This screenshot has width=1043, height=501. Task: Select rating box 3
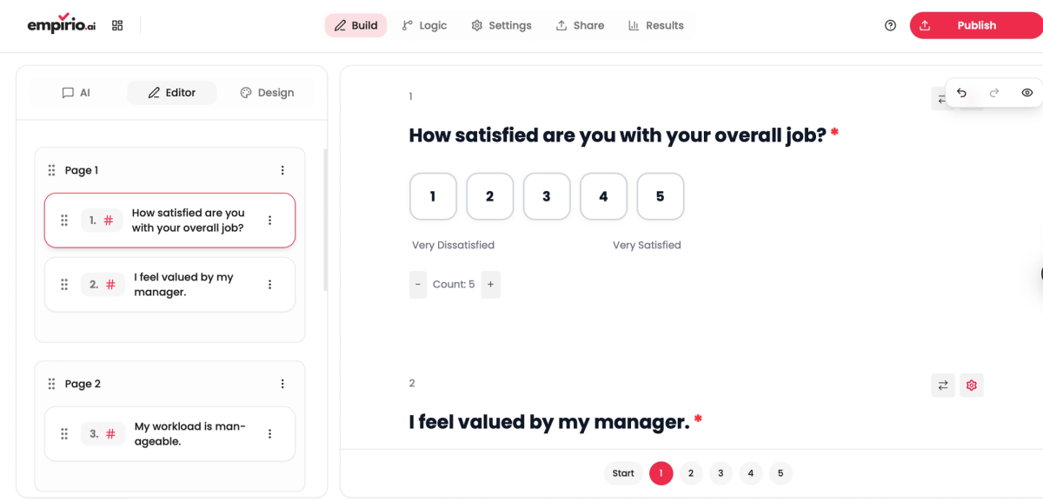(547, 196)
